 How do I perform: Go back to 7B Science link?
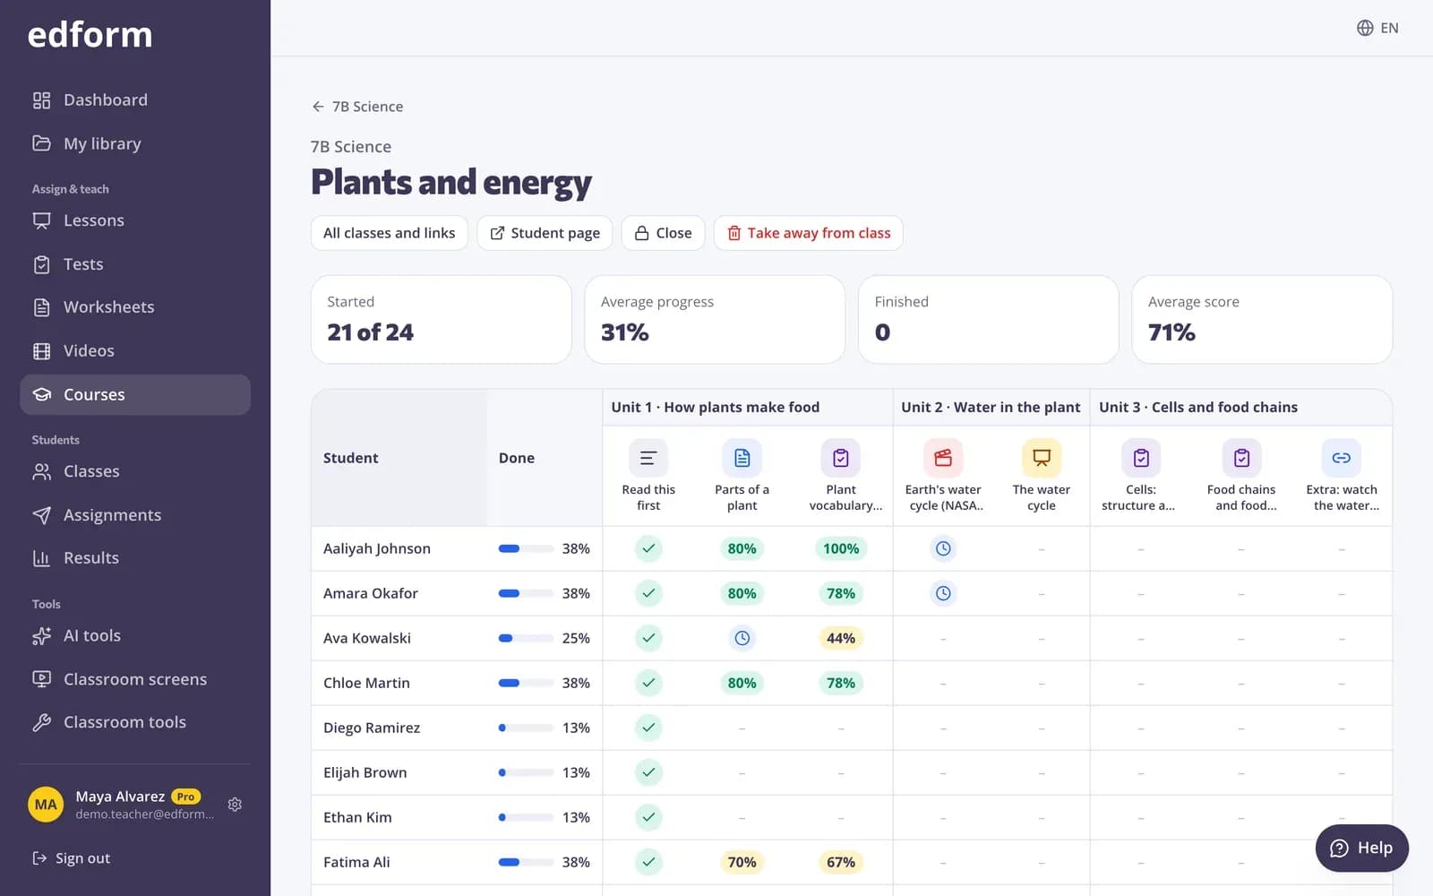click(357, 107)
